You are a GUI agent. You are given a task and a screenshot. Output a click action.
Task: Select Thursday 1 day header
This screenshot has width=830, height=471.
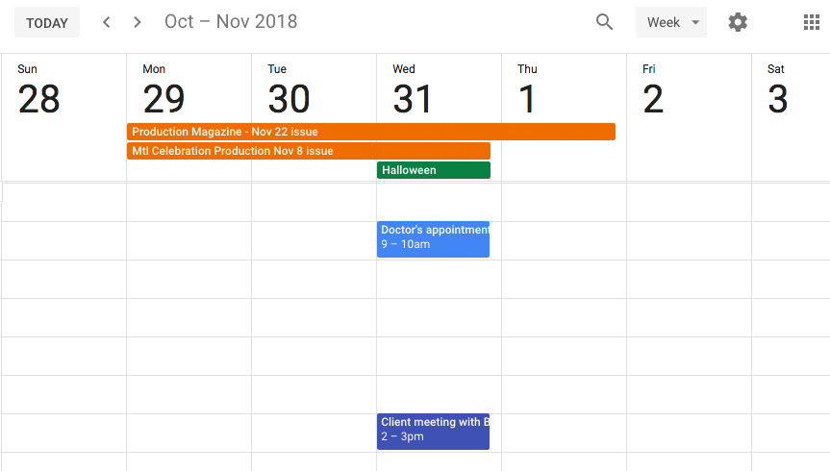pos(527,90)
